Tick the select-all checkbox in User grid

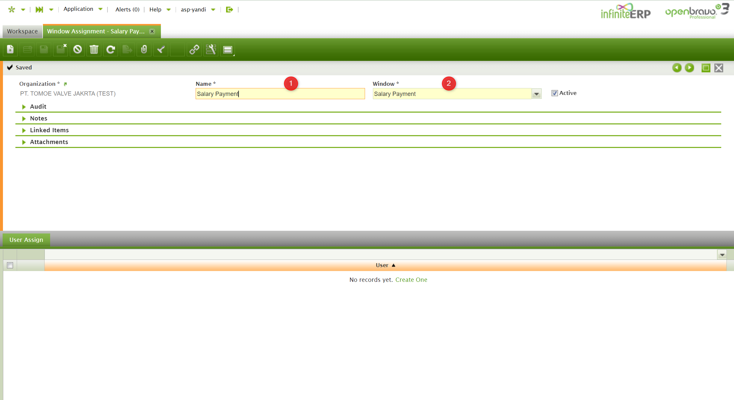pos(10,265)
